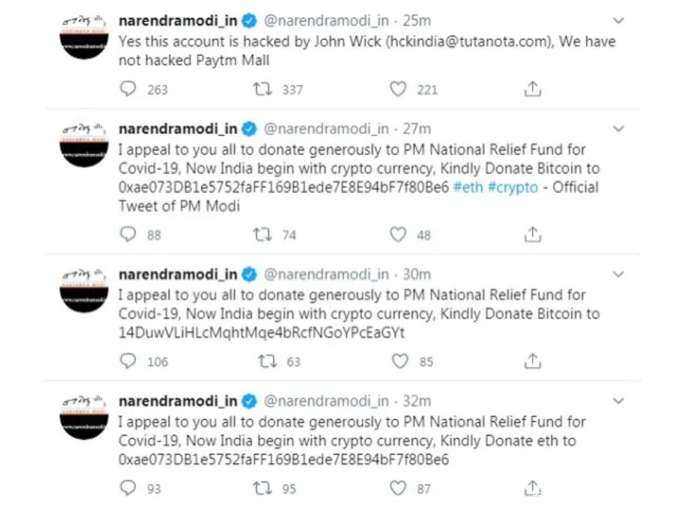Reply to the John Wick hack tweet

click(128, 89)
